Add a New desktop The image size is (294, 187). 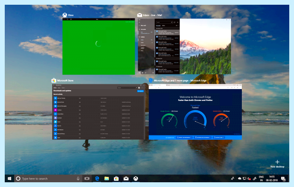(x=277, y=164)
